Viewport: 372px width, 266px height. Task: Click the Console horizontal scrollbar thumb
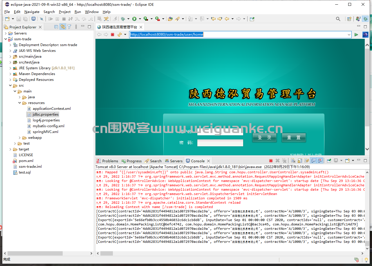(106, 253)
